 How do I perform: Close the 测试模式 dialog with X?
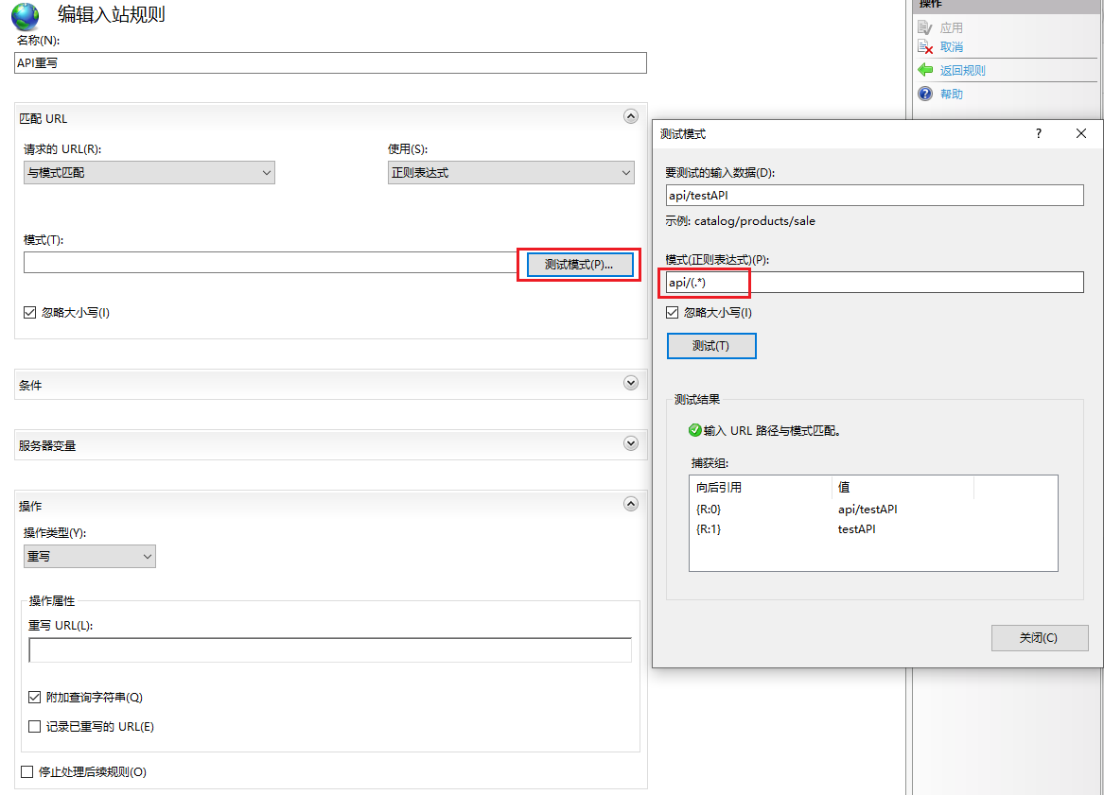pos(1081,133)
